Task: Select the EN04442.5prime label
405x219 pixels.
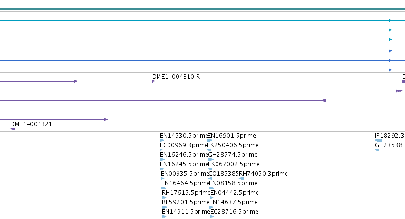Action: tap(235, 193)
